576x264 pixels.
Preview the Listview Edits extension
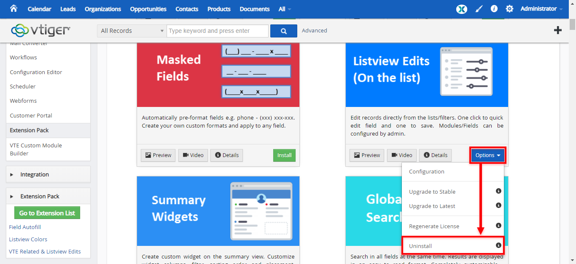coord(367,155)
